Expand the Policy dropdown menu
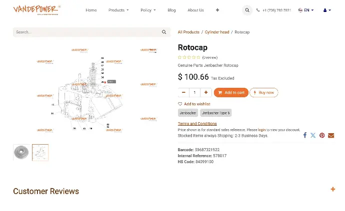Screen dimensions: 345x211 [x=148, y=10]
